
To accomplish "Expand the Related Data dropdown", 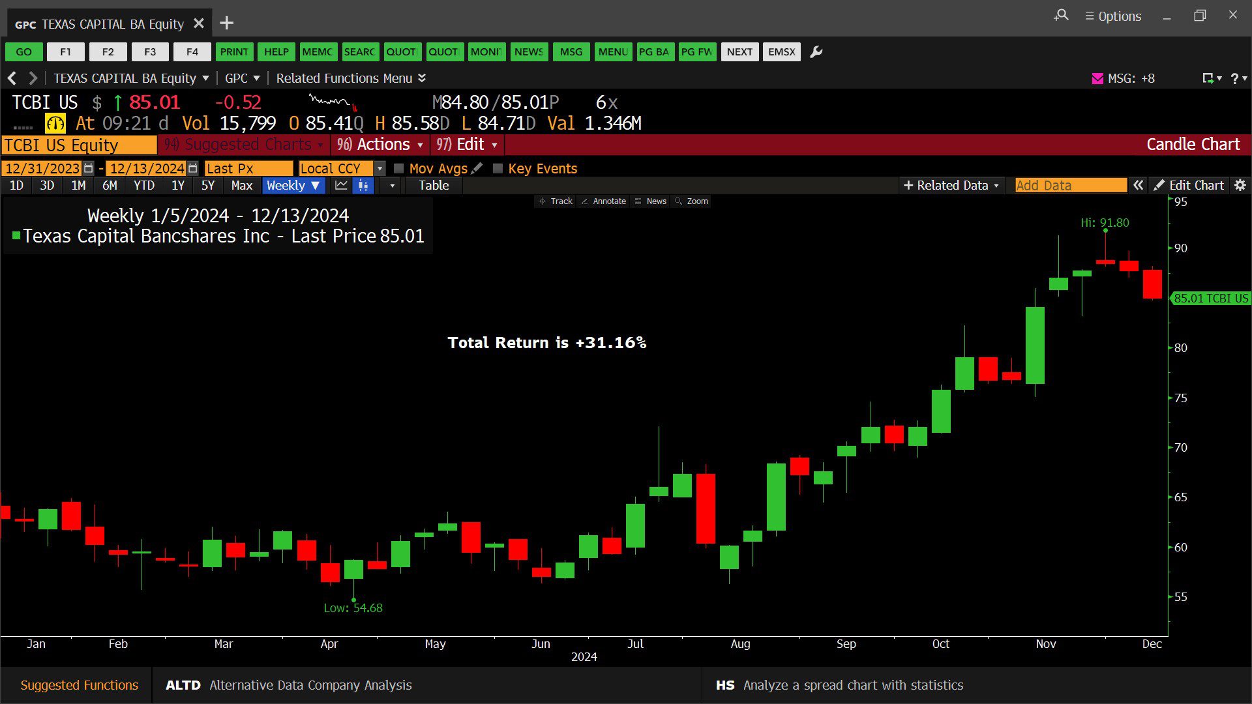I will [951, 186].
